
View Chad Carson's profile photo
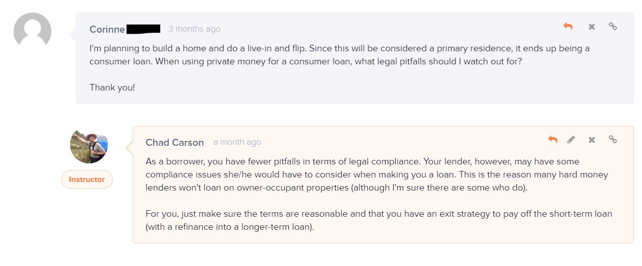[x=89, y=145]
